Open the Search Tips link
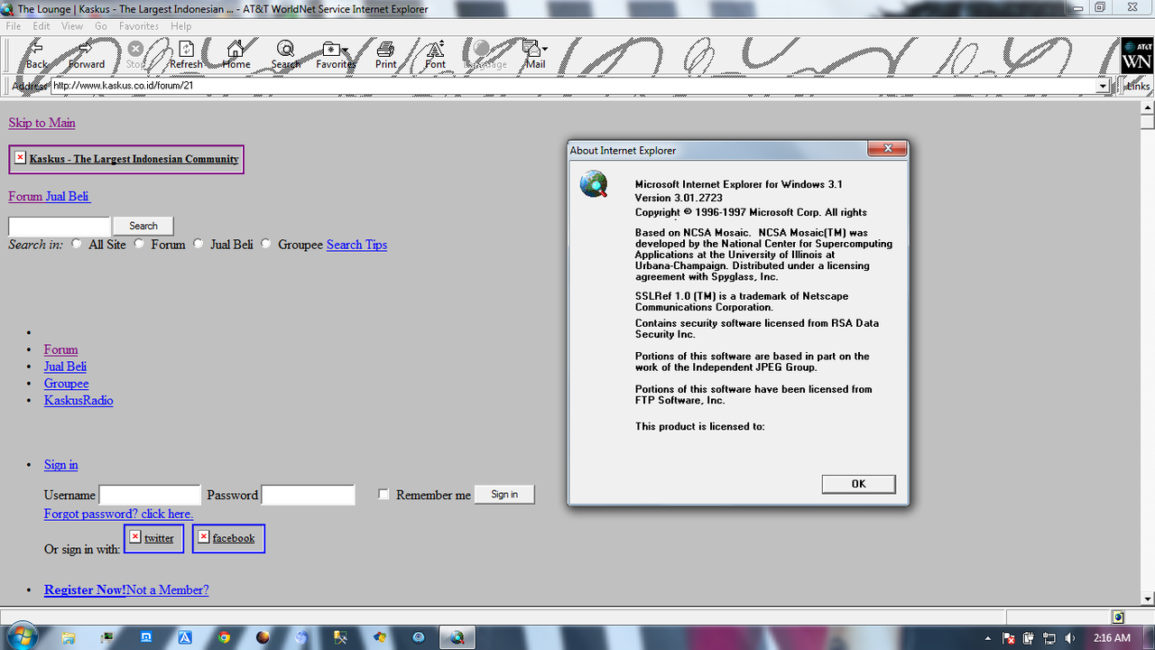This screenshot has height=650, width=1155. tap(356, 245)
